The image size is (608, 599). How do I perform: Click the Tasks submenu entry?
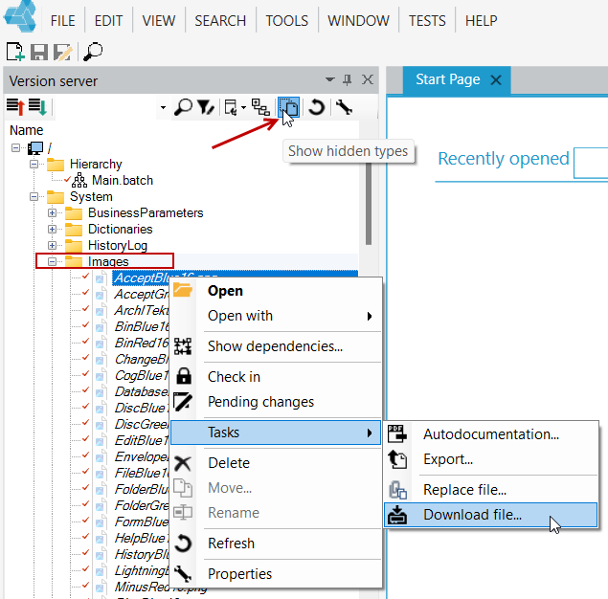(x=276, y=432)
